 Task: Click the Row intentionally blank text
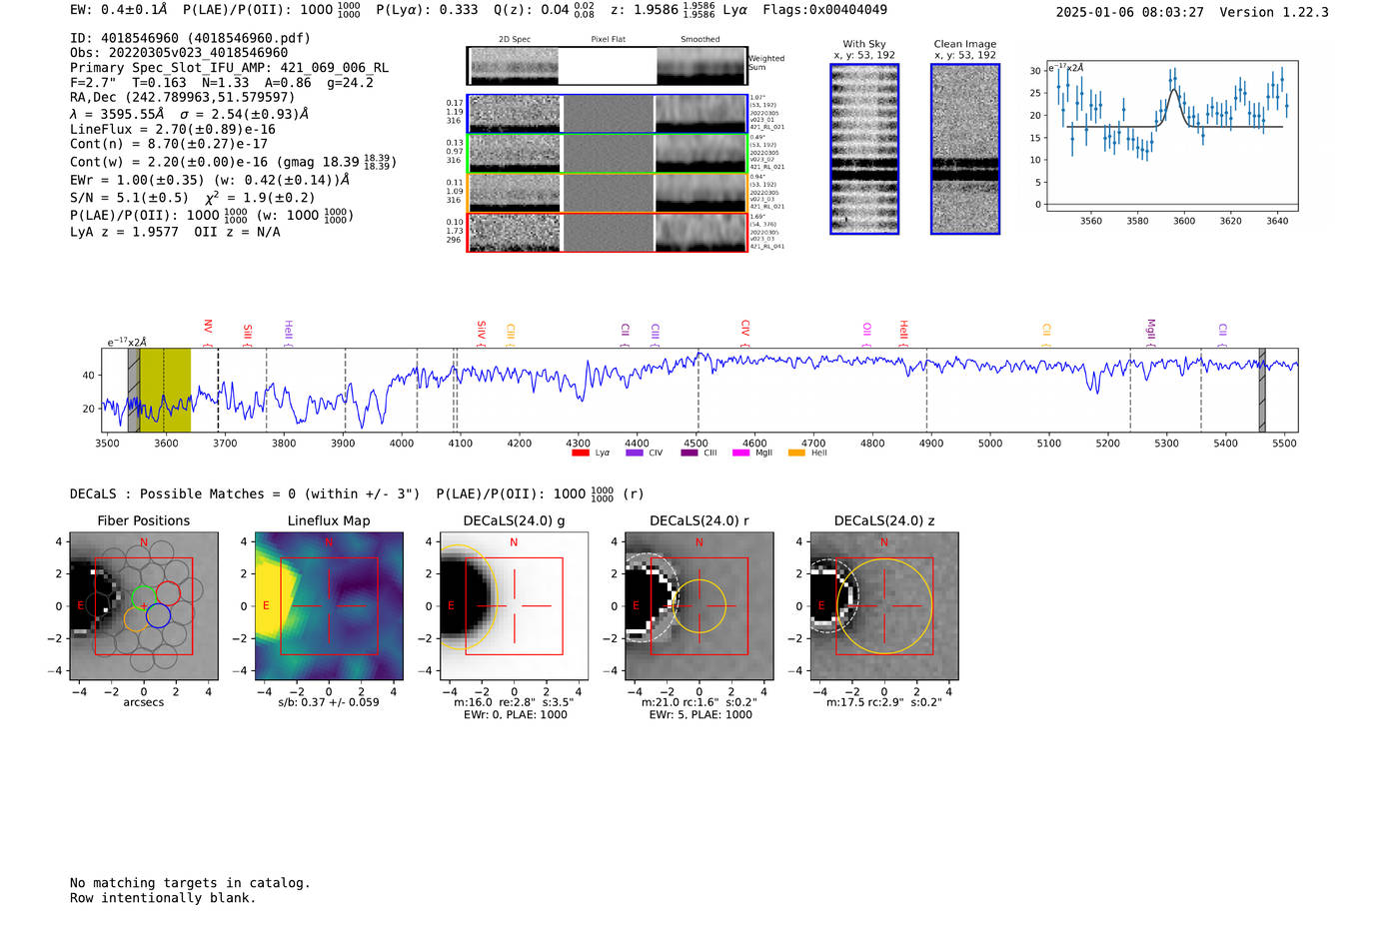[163, 898]
